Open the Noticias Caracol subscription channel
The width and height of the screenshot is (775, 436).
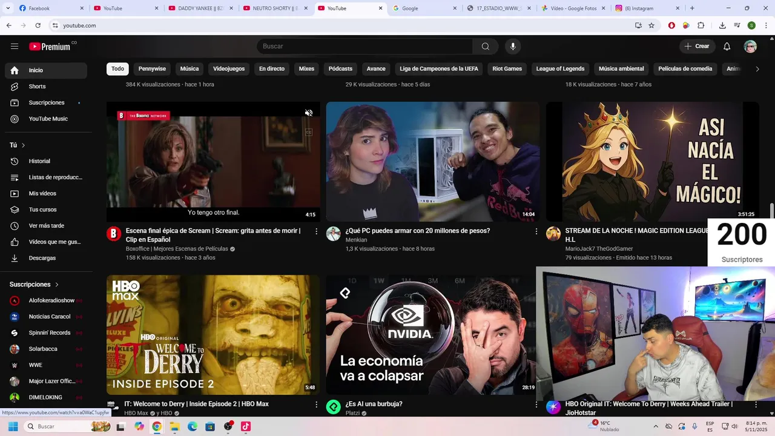[x=46, y=317]
